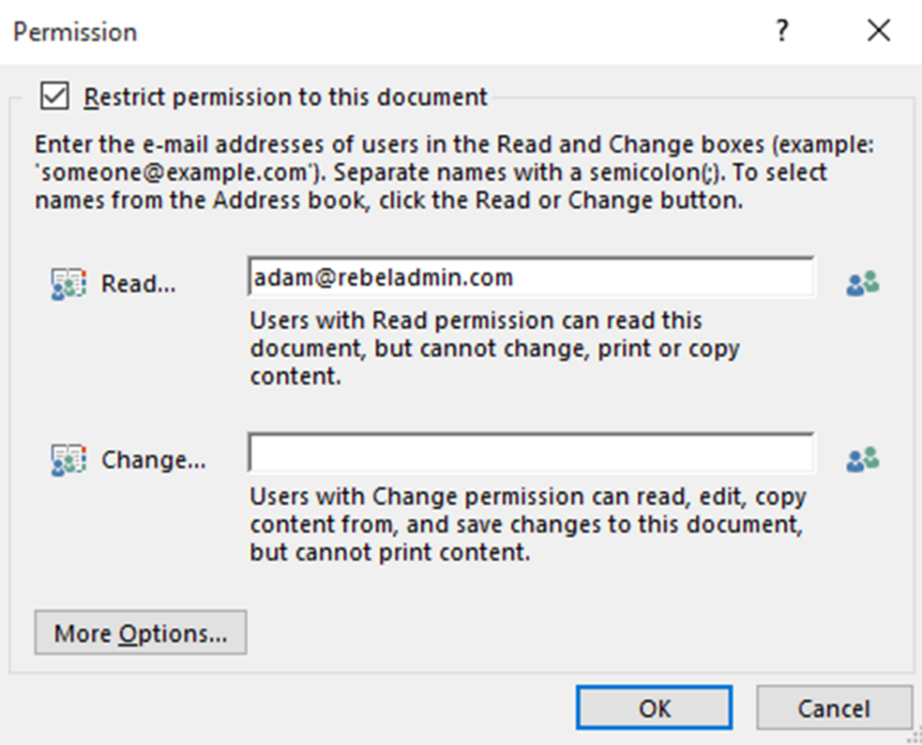Confirm with the OK button
The width and height of the screenshot is (922, 745).
(654, 708)
